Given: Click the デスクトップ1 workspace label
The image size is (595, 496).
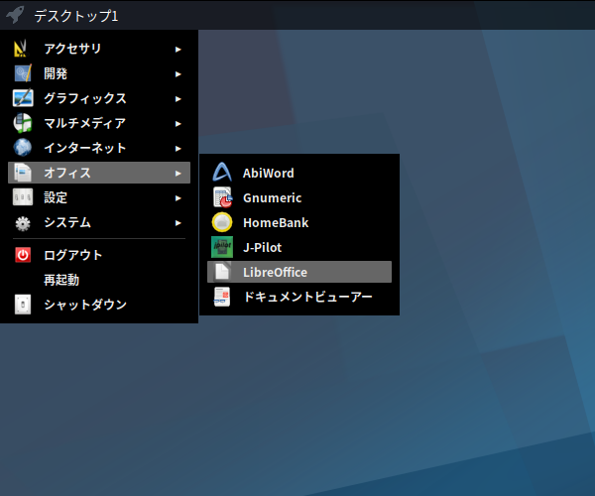Looking at the screenshot, I should pyautogui.click(x=76, y=16).
